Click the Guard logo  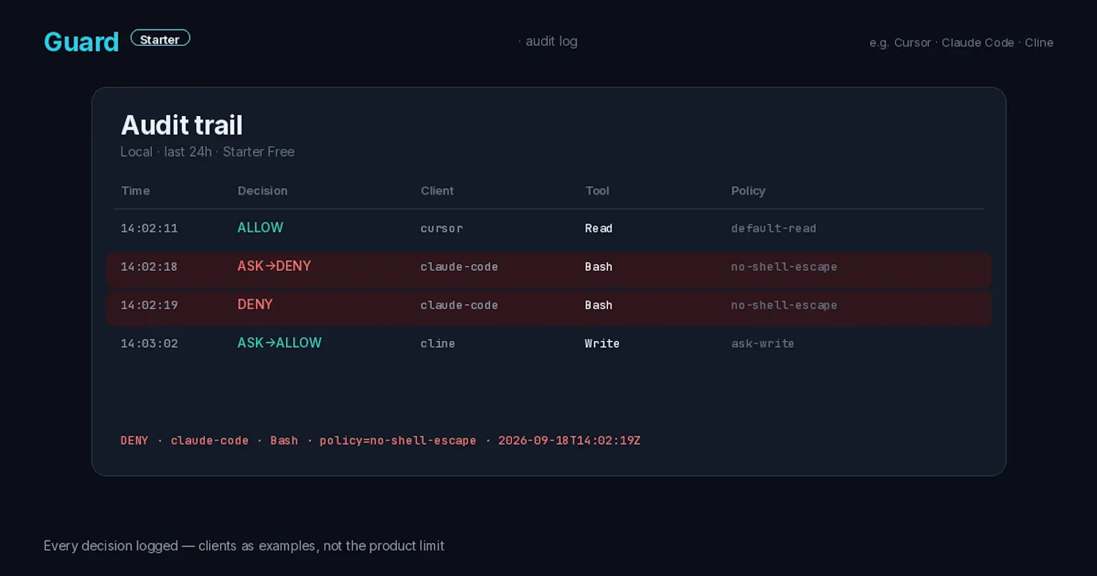click(x=82, y=42)
